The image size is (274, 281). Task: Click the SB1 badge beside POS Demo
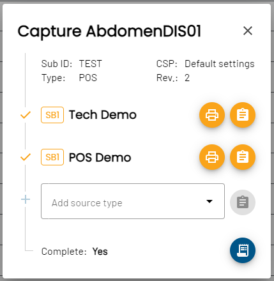pos(52,157)
